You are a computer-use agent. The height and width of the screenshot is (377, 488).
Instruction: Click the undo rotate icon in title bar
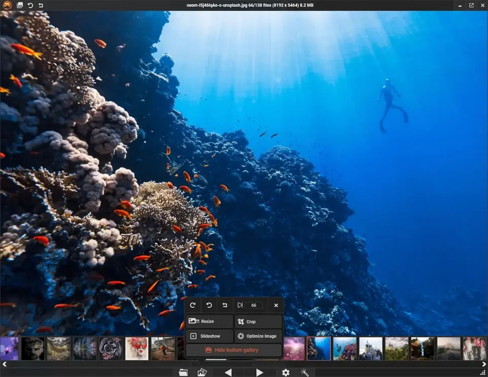(30, 5)
